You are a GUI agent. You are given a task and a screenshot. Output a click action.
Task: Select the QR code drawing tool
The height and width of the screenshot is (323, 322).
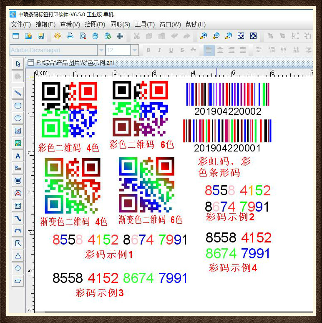point(18,206)
